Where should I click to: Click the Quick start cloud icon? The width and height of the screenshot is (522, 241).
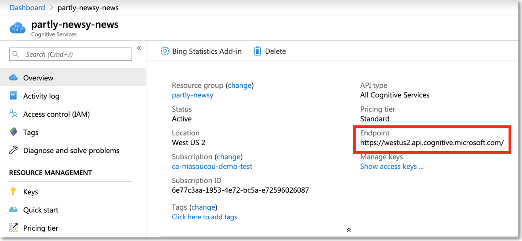[13, 210]
